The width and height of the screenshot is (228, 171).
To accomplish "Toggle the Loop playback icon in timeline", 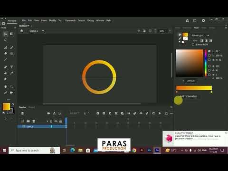I will tap(153, 113).
